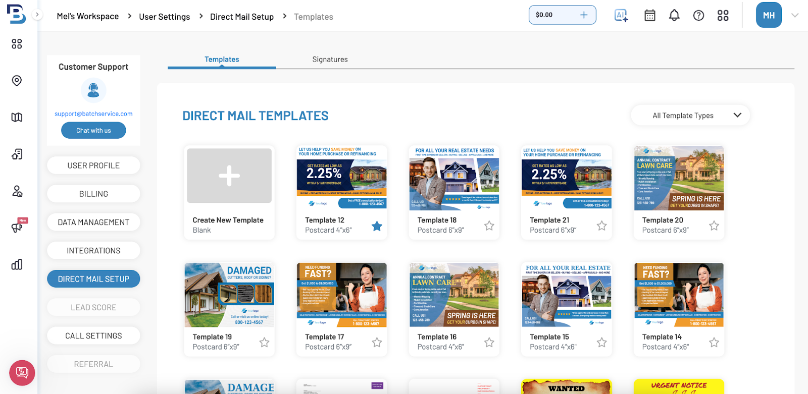Open the AI assistant icon
808x394 pixels.
[x=621, y=15]
